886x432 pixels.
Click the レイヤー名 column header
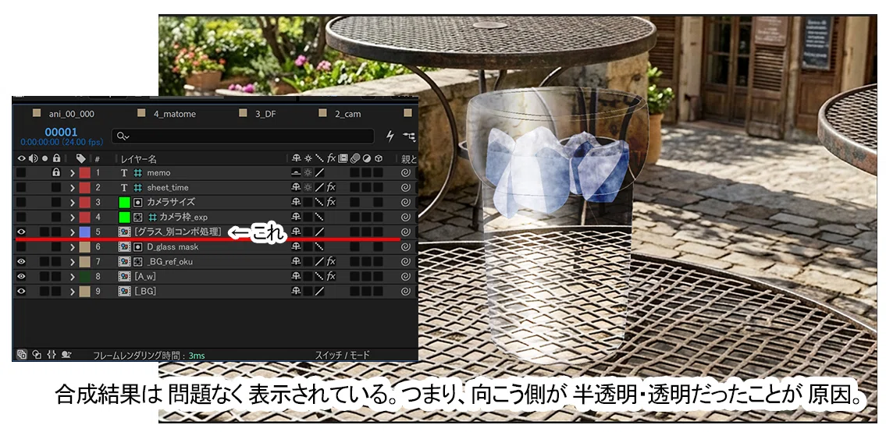(138, 159)
